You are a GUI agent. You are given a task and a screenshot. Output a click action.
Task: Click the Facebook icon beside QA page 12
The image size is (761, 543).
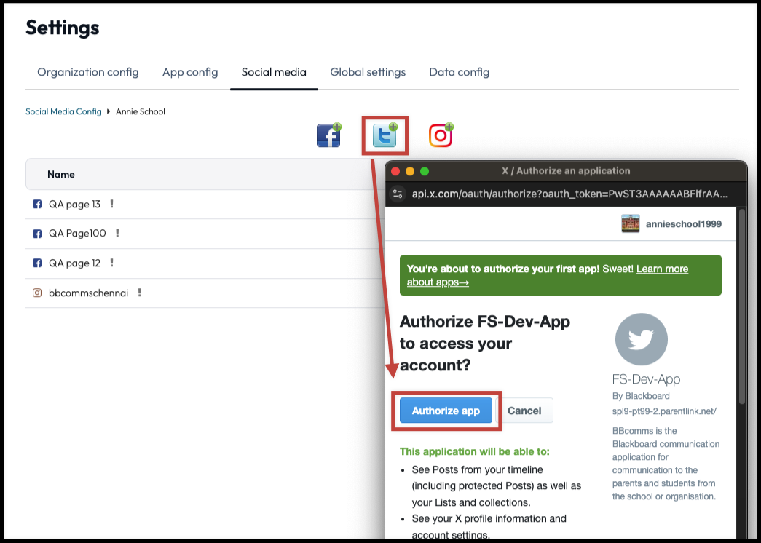pyautogui.click(x=37, y=263)
